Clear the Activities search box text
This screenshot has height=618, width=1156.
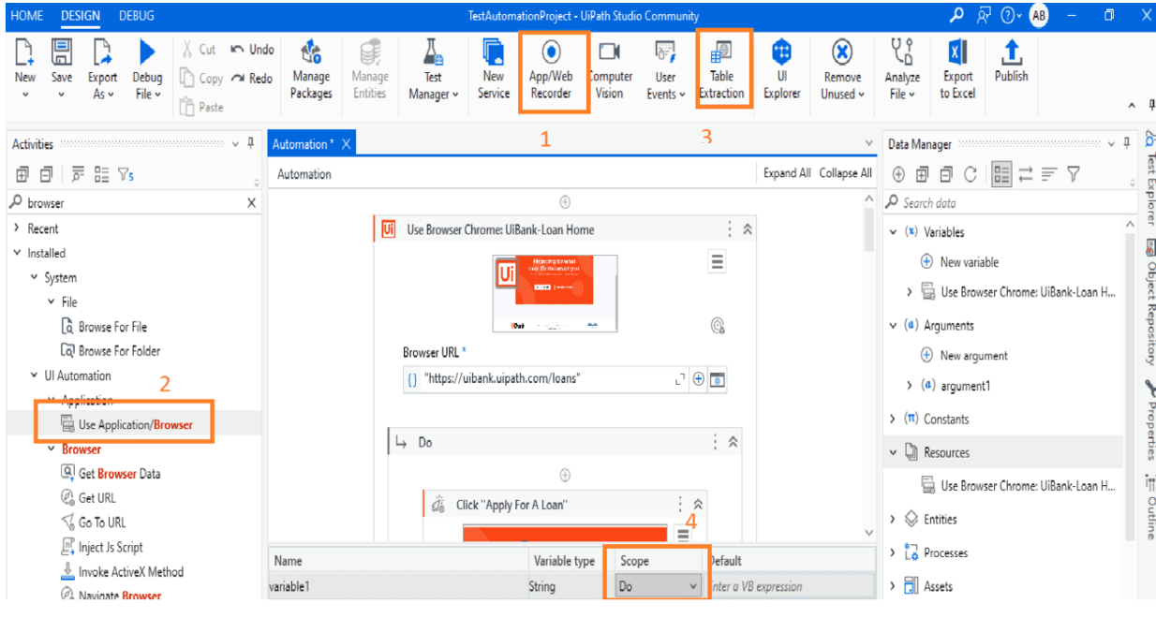pyautogui.click(x=251, y=203)
